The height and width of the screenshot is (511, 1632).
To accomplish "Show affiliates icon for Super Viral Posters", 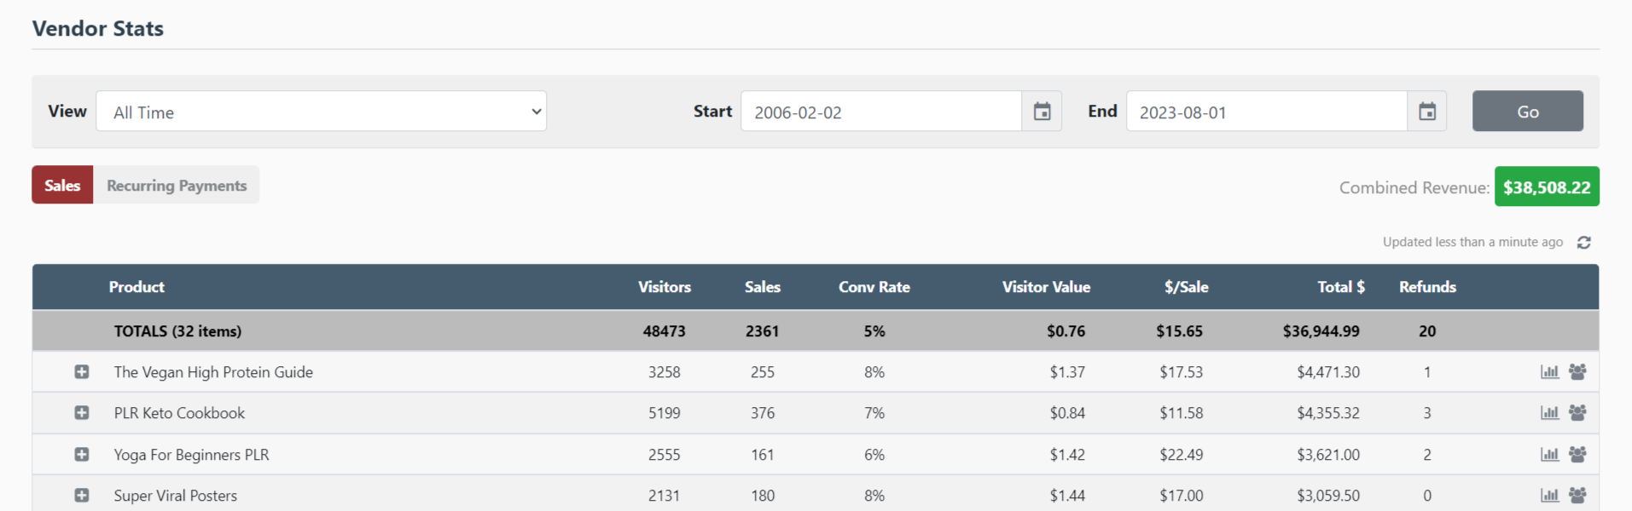I will pyautogui.click(x=1577, y=496).
